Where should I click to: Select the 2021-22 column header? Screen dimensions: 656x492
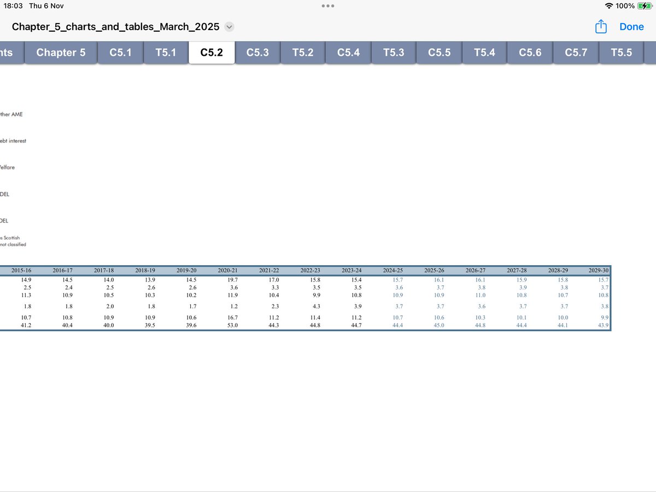pos(269,271)
